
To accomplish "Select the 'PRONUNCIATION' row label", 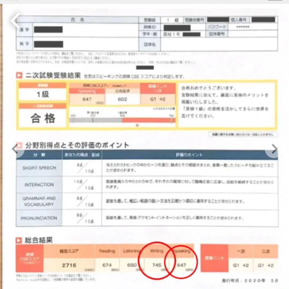I will pos(39,218).
